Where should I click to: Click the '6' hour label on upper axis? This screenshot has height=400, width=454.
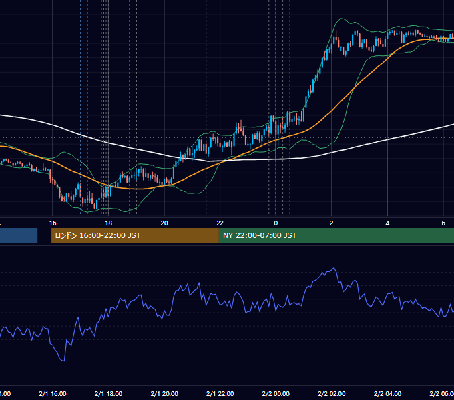click(443, 223)
